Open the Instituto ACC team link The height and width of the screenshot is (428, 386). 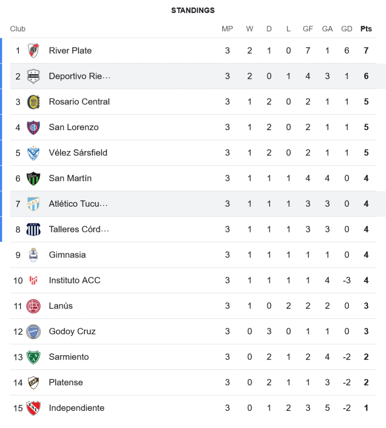pos(74,280)
